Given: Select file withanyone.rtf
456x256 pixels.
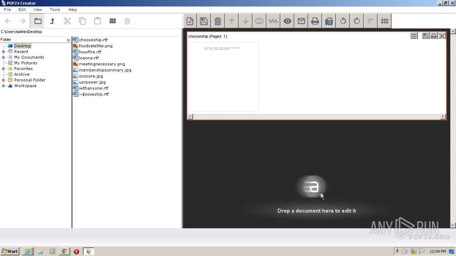Looking at the screenshot, I should pyautogui.click(x=93, y=88).
